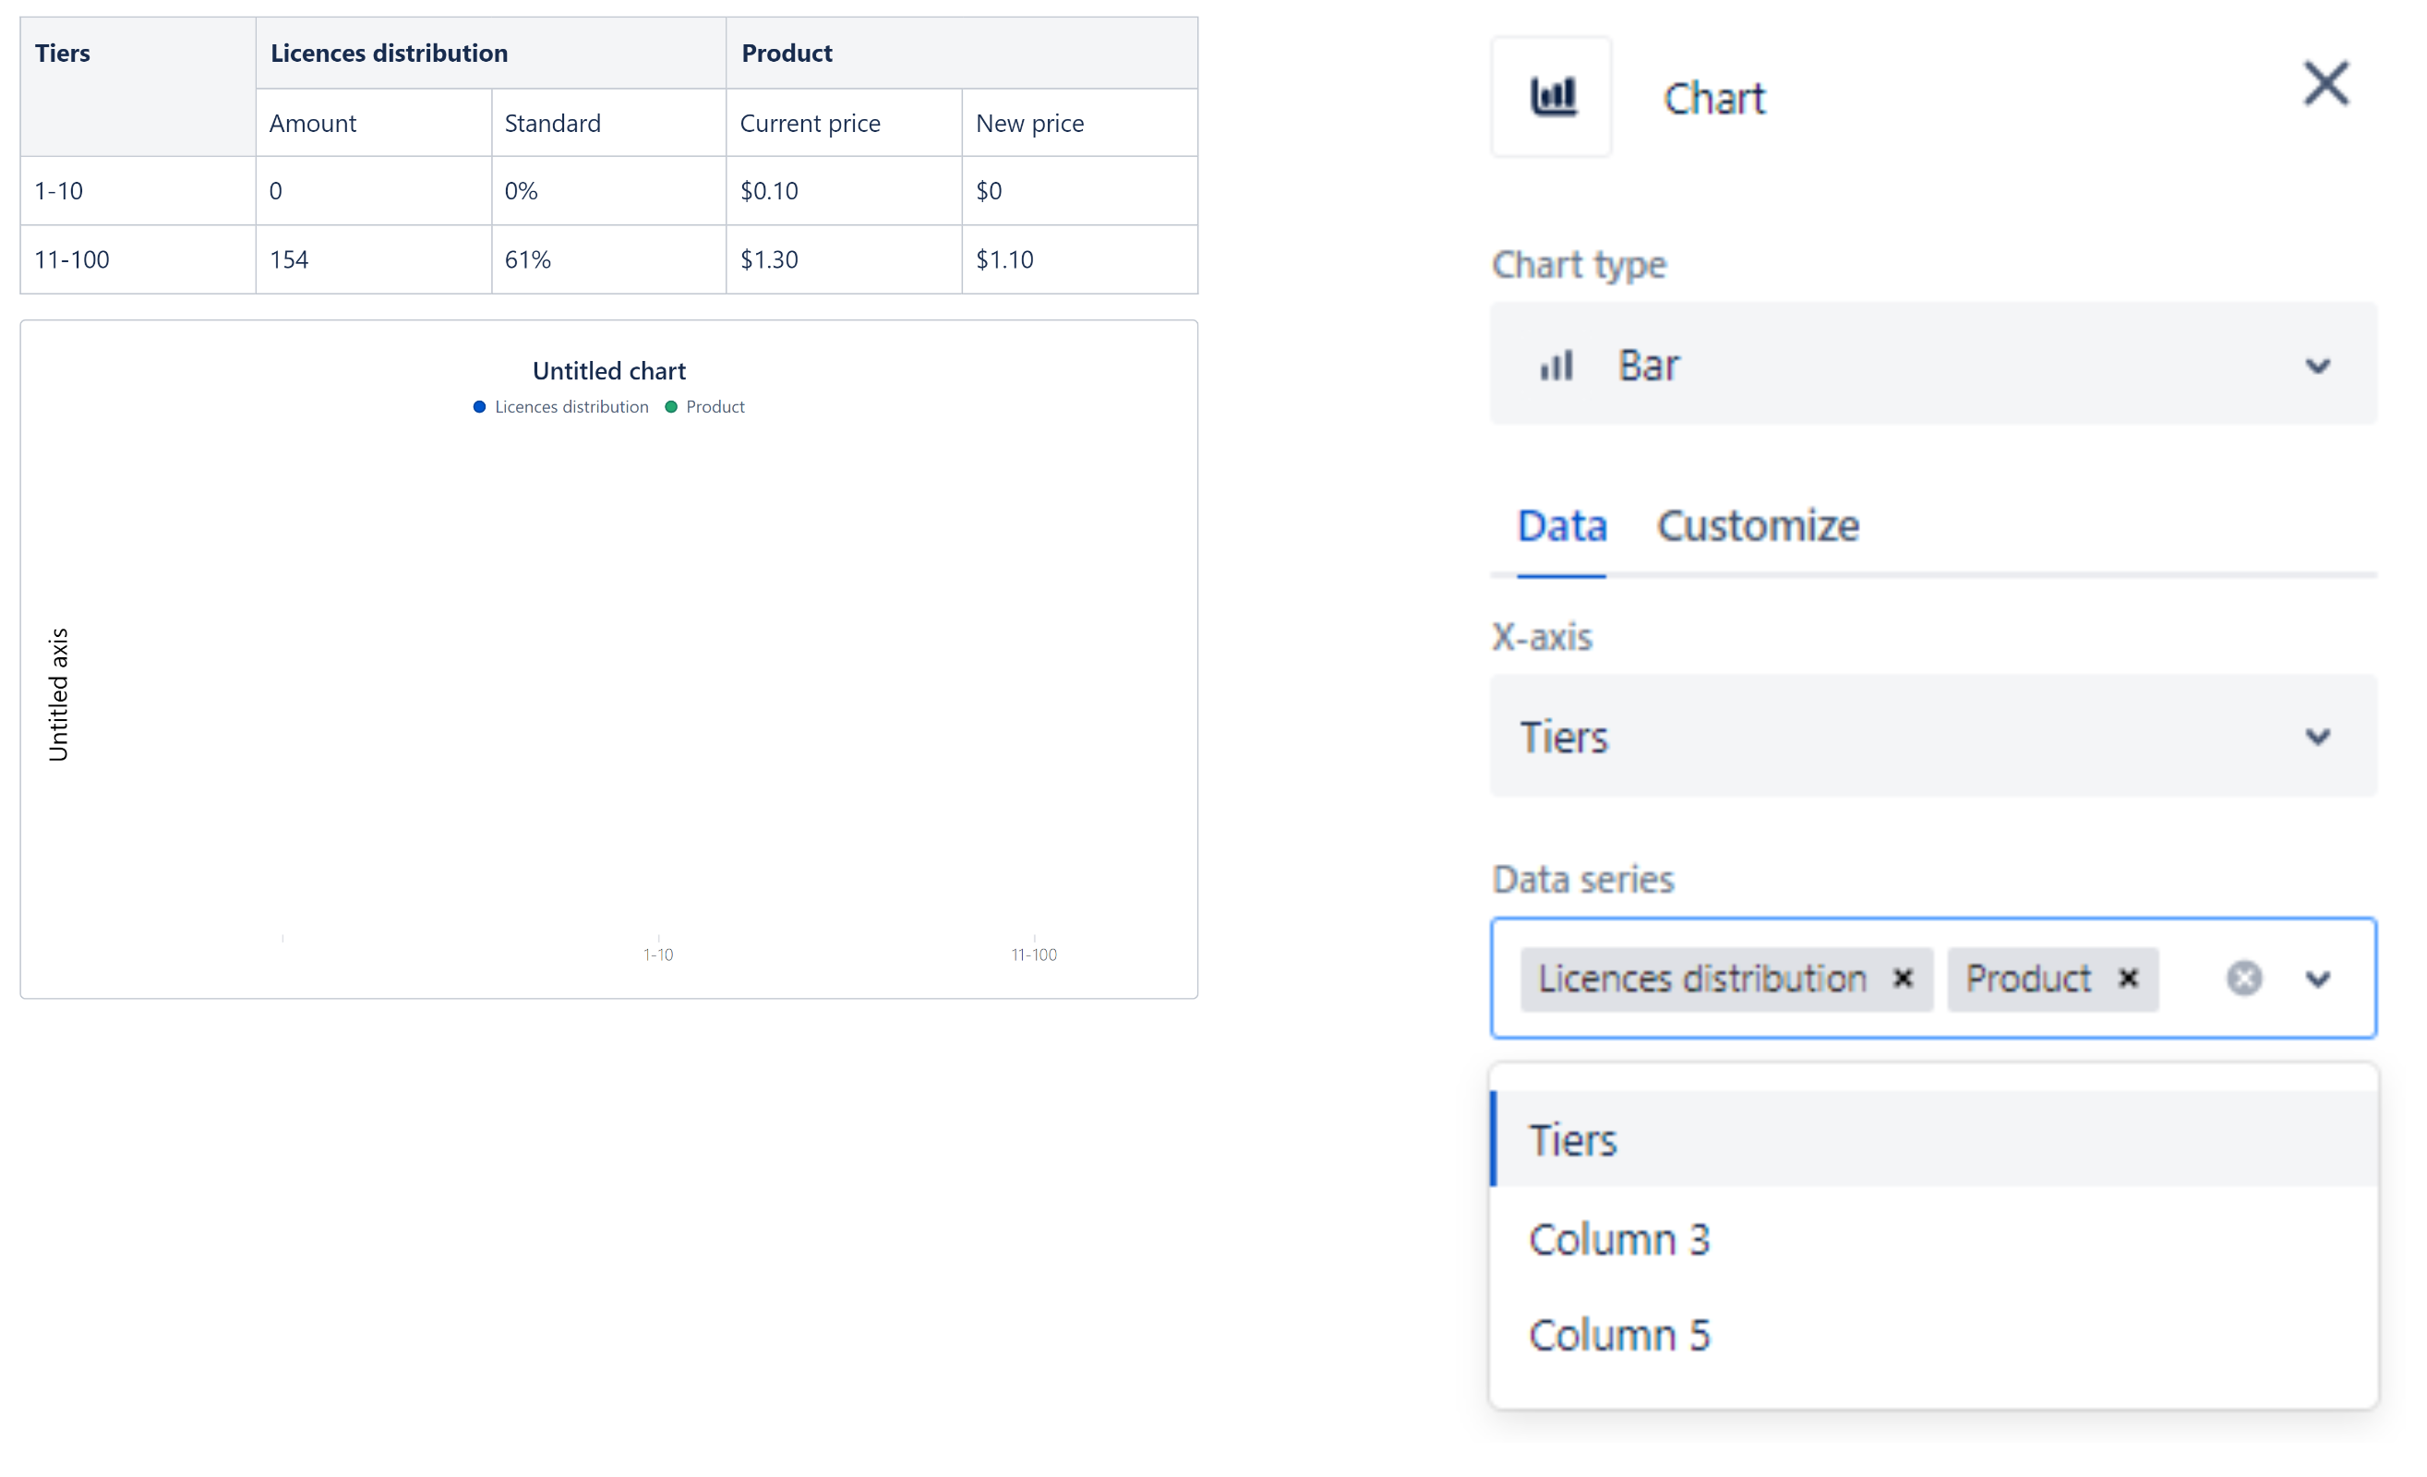Viewport: 2427px width, 1477px height.
Task: Click the 11-100 label on chart axis
Action: click(1033, 955)
